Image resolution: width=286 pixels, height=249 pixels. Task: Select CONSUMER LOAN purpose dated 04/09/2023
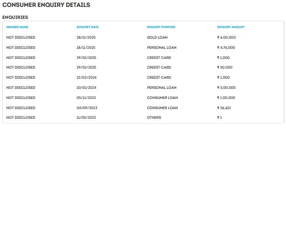(162, 108)
